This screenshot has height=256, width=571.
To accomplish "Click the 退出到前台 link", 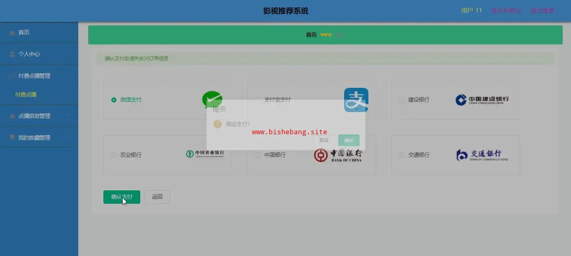I will (x=506, y=10).
